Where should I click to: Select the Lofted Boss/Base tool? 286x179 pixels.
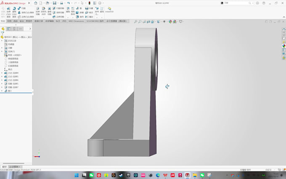tap(26, 13)
